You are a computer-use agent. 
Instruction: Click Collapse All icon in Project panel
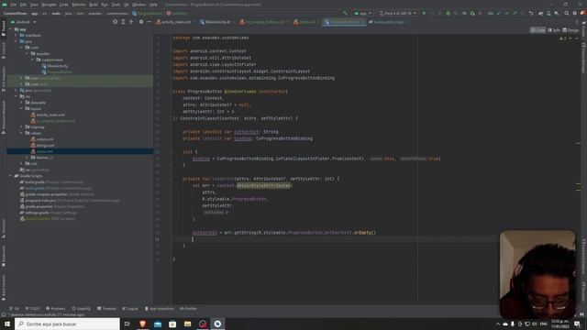[131, 22]
